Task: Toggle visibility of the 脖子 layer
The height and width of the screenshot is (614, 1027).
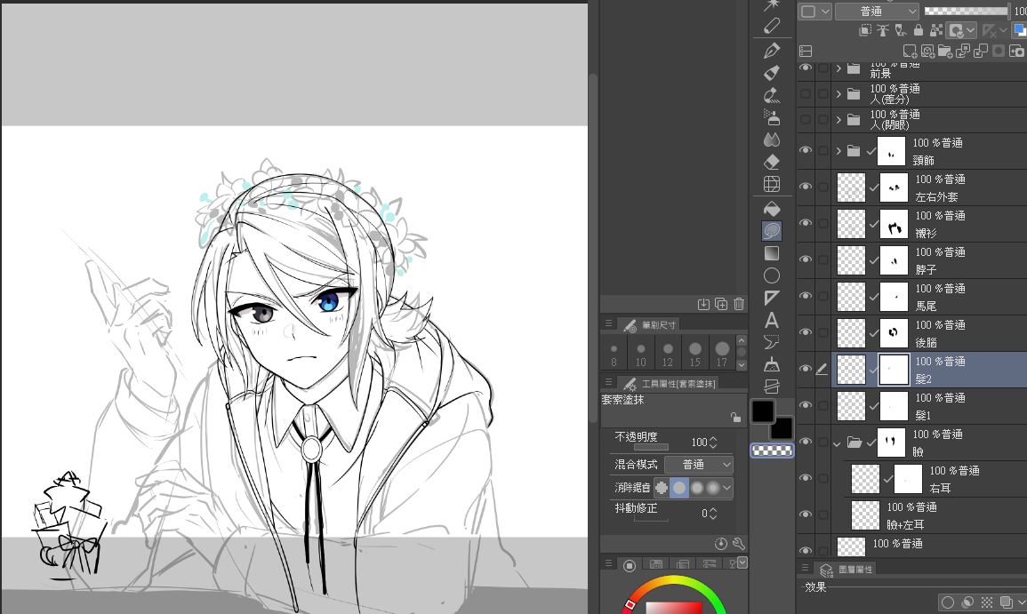Action: click(x=806, y=259)
